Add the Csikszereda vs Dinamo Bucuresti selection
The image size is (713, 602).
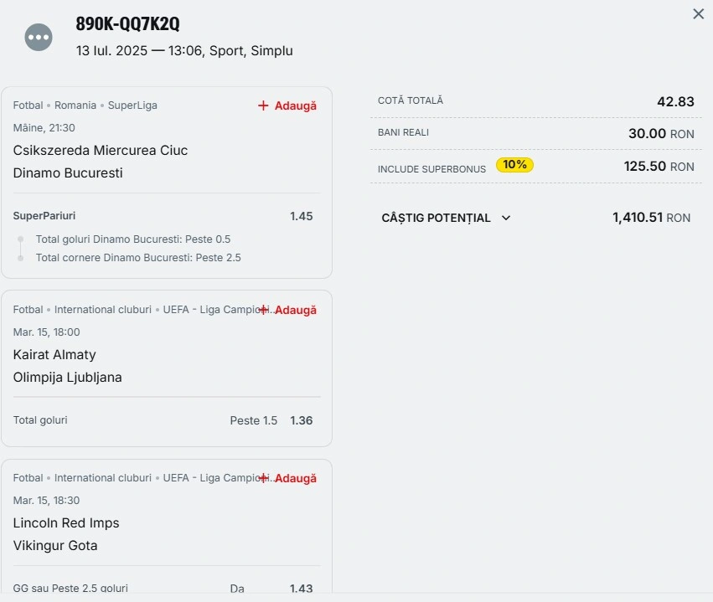[287, 105]
